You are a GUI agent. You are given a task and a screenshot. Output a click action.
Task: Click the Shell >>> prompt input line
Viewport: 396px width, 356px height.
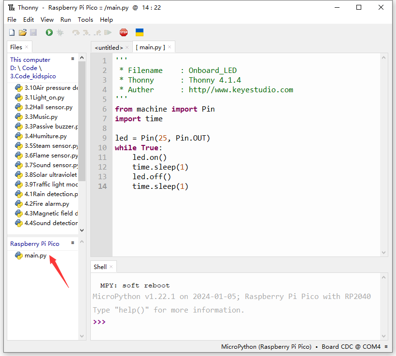tap(235, 322)
